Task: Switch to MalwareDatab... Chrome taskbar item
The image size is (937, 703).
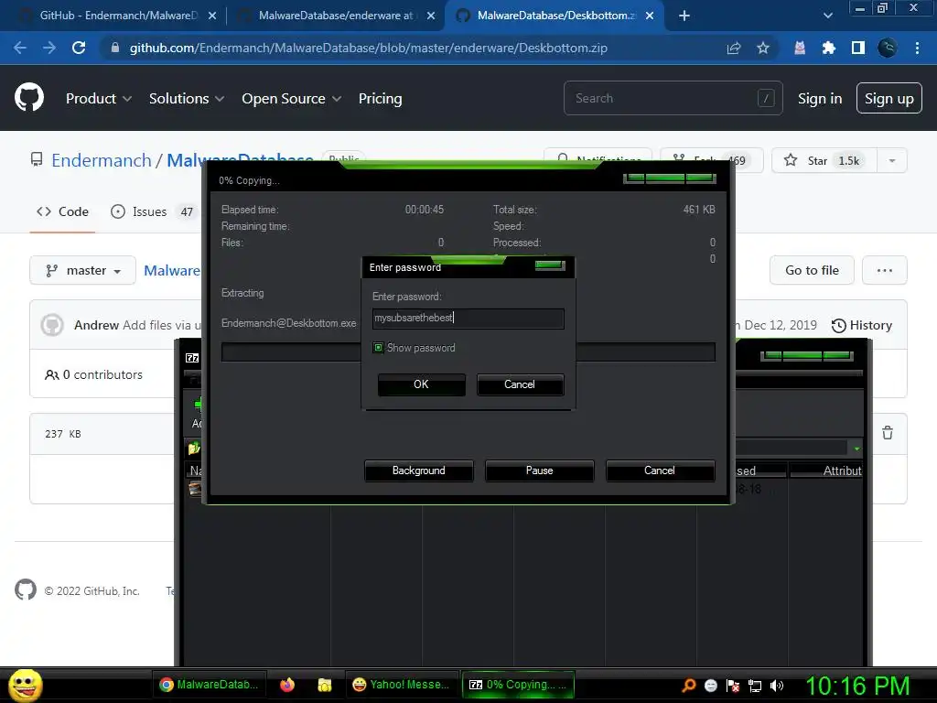Action: [x=209, y=685]
